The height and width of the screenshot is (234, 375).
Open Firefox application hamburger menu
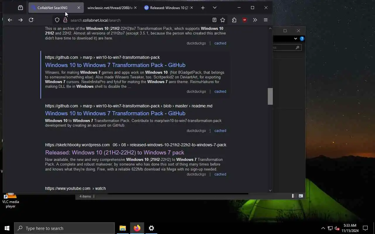(x=266, y=20)
